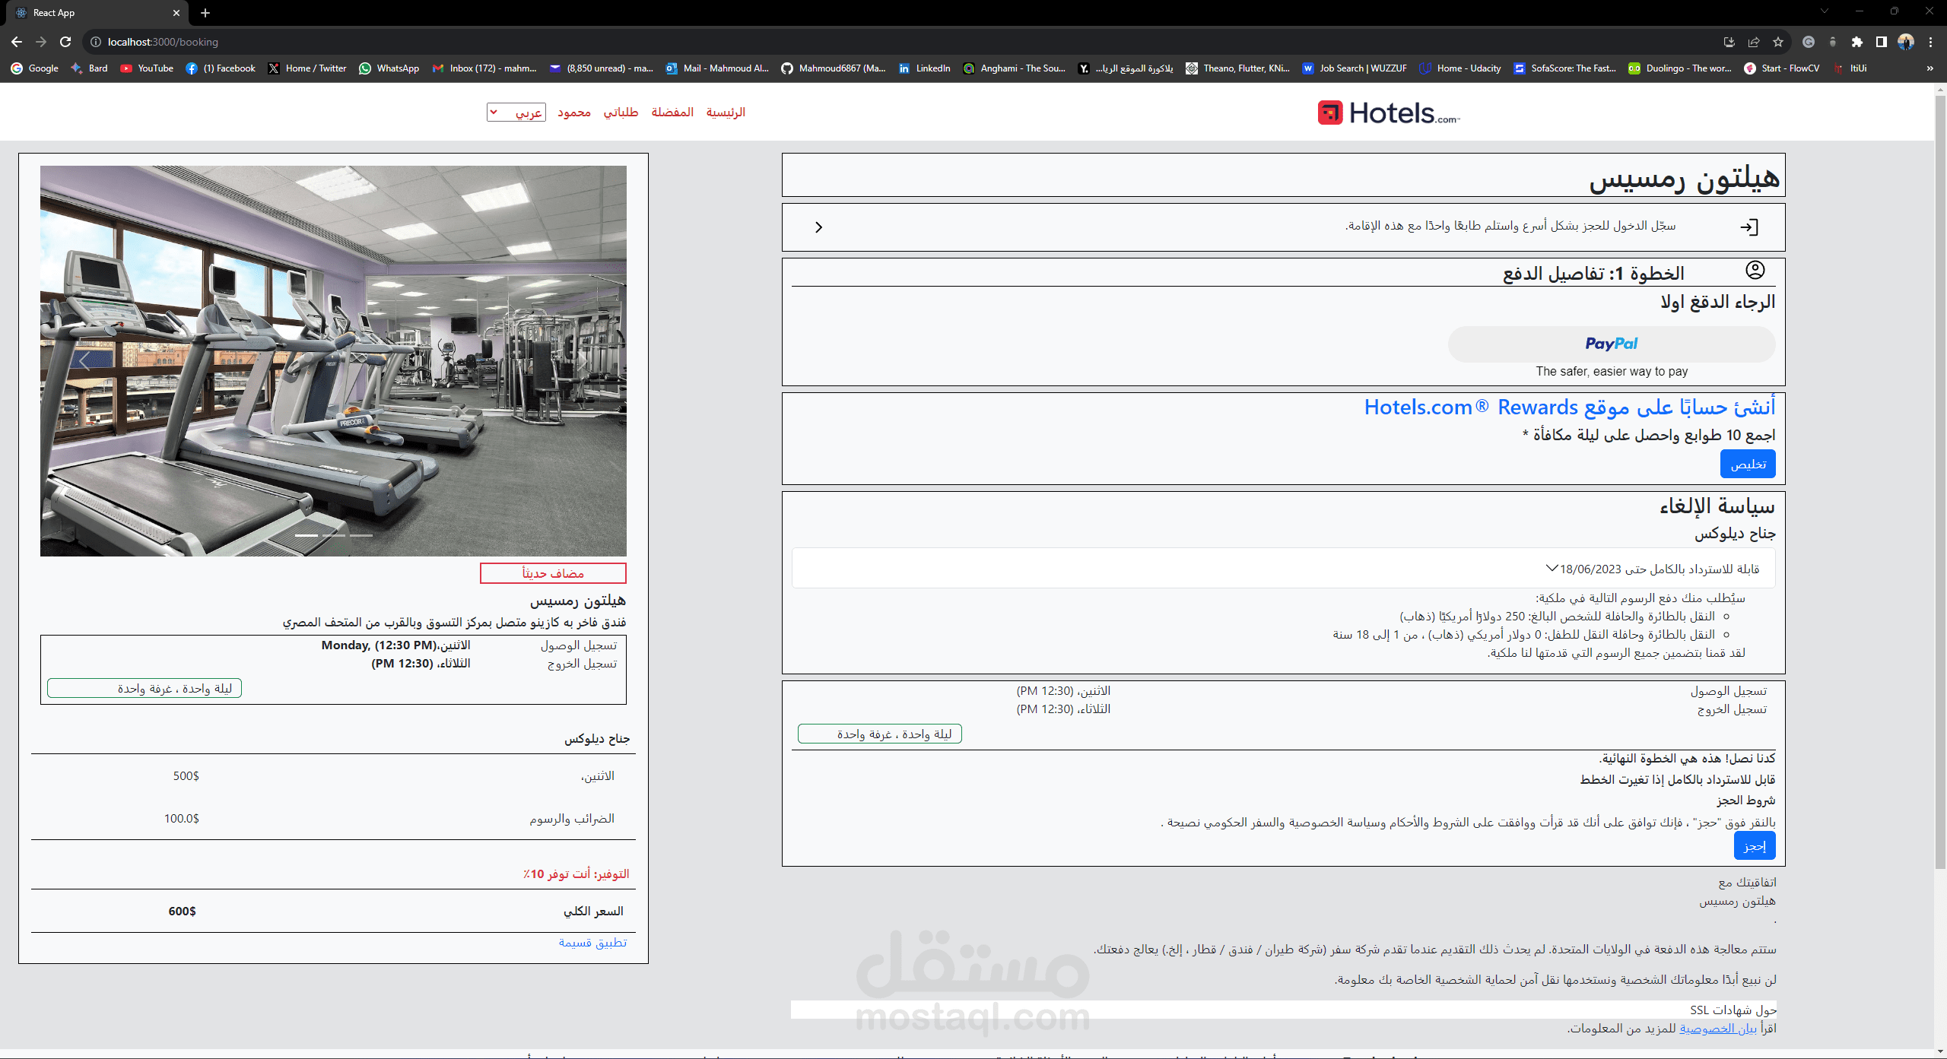Open المفضلة navigation item
The height and width of the screenshot is (1059, 1947).
click(672, 113)
